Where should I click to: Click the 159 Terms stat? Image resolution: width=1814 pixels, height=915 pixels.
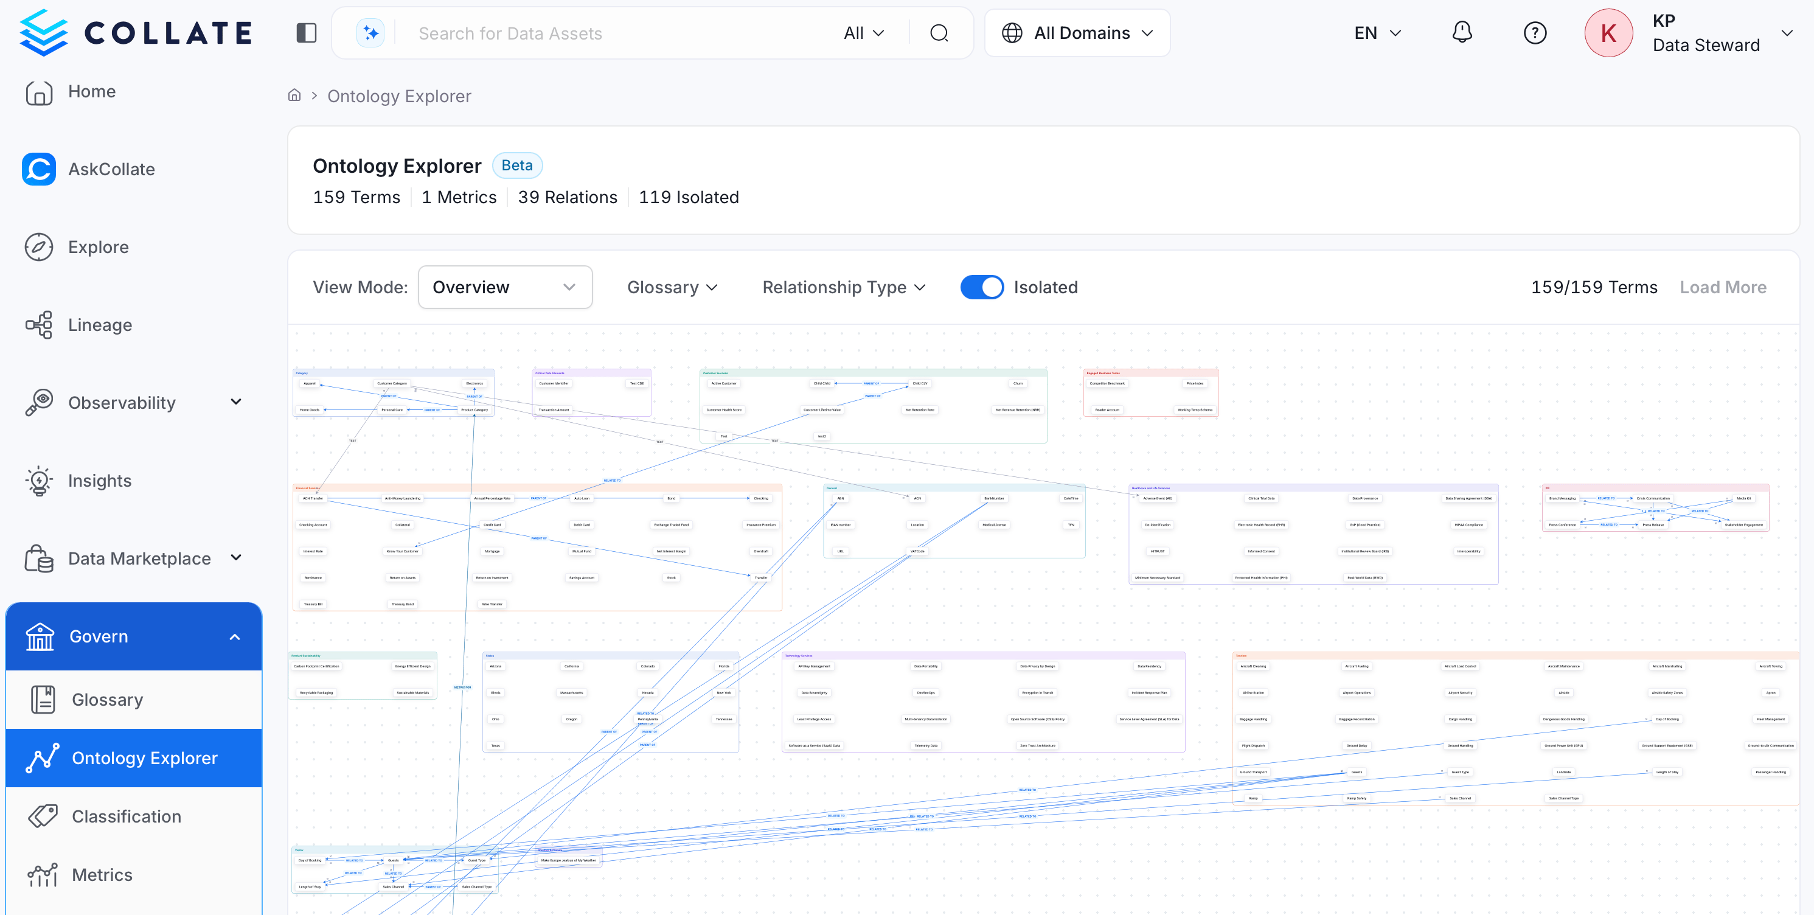click(356, 197)
